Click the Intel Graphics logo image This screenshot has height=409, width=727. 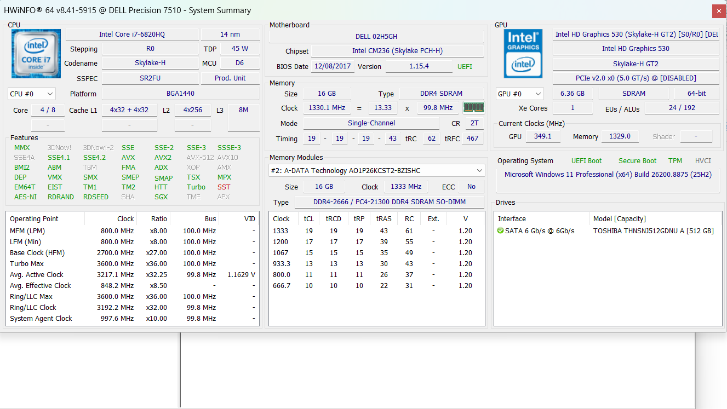tap(523, 54)
